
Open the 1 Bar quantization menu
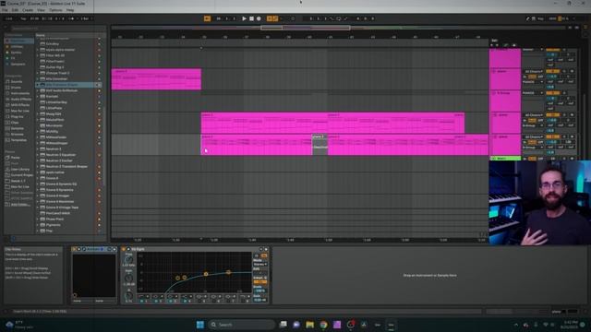tap(86, 18)
